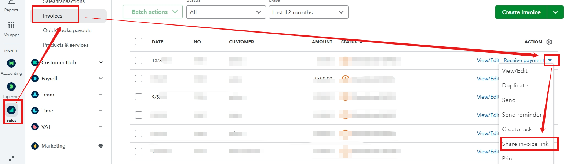Open My apps grid icon
Image resolution: width=576 pixels, height=164 pixels.
pos(11,25)
